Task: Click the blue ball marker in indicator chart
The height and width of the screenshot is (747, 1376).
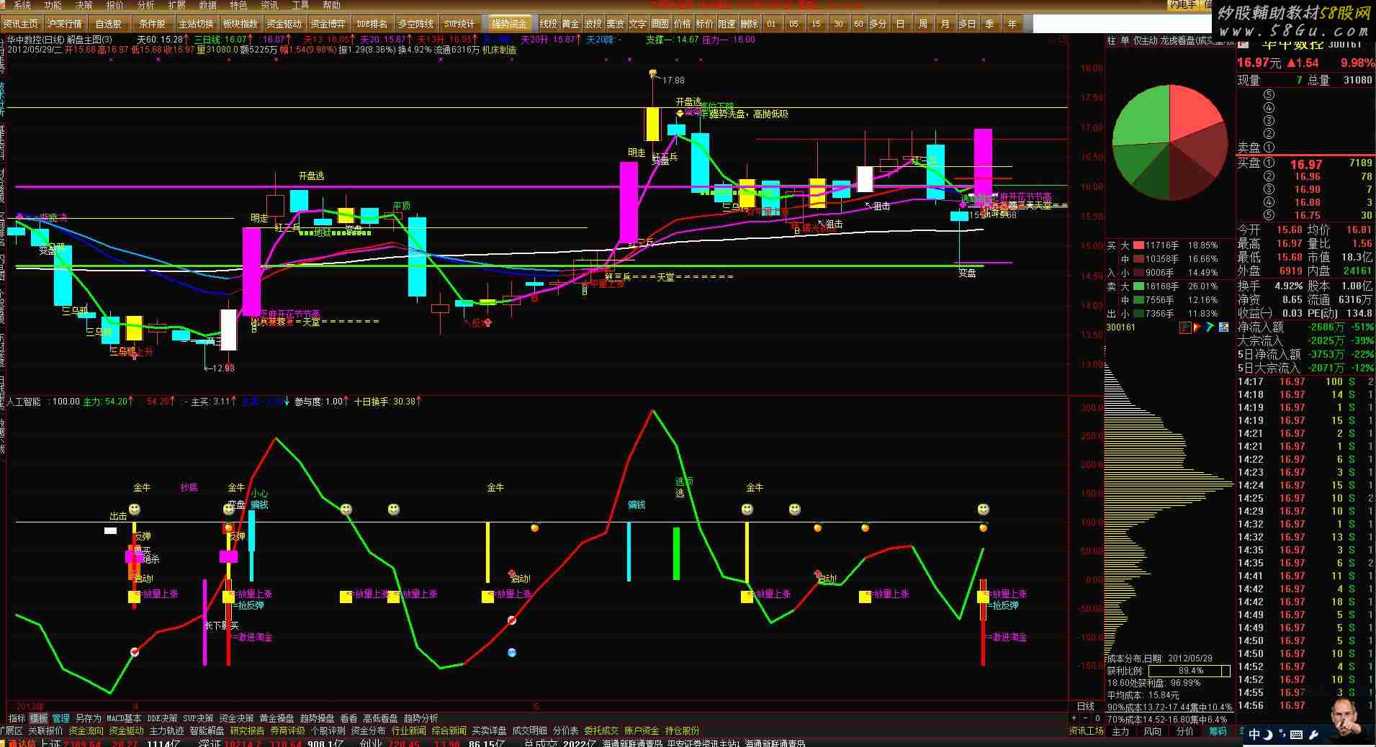Action: pos(511,653)
